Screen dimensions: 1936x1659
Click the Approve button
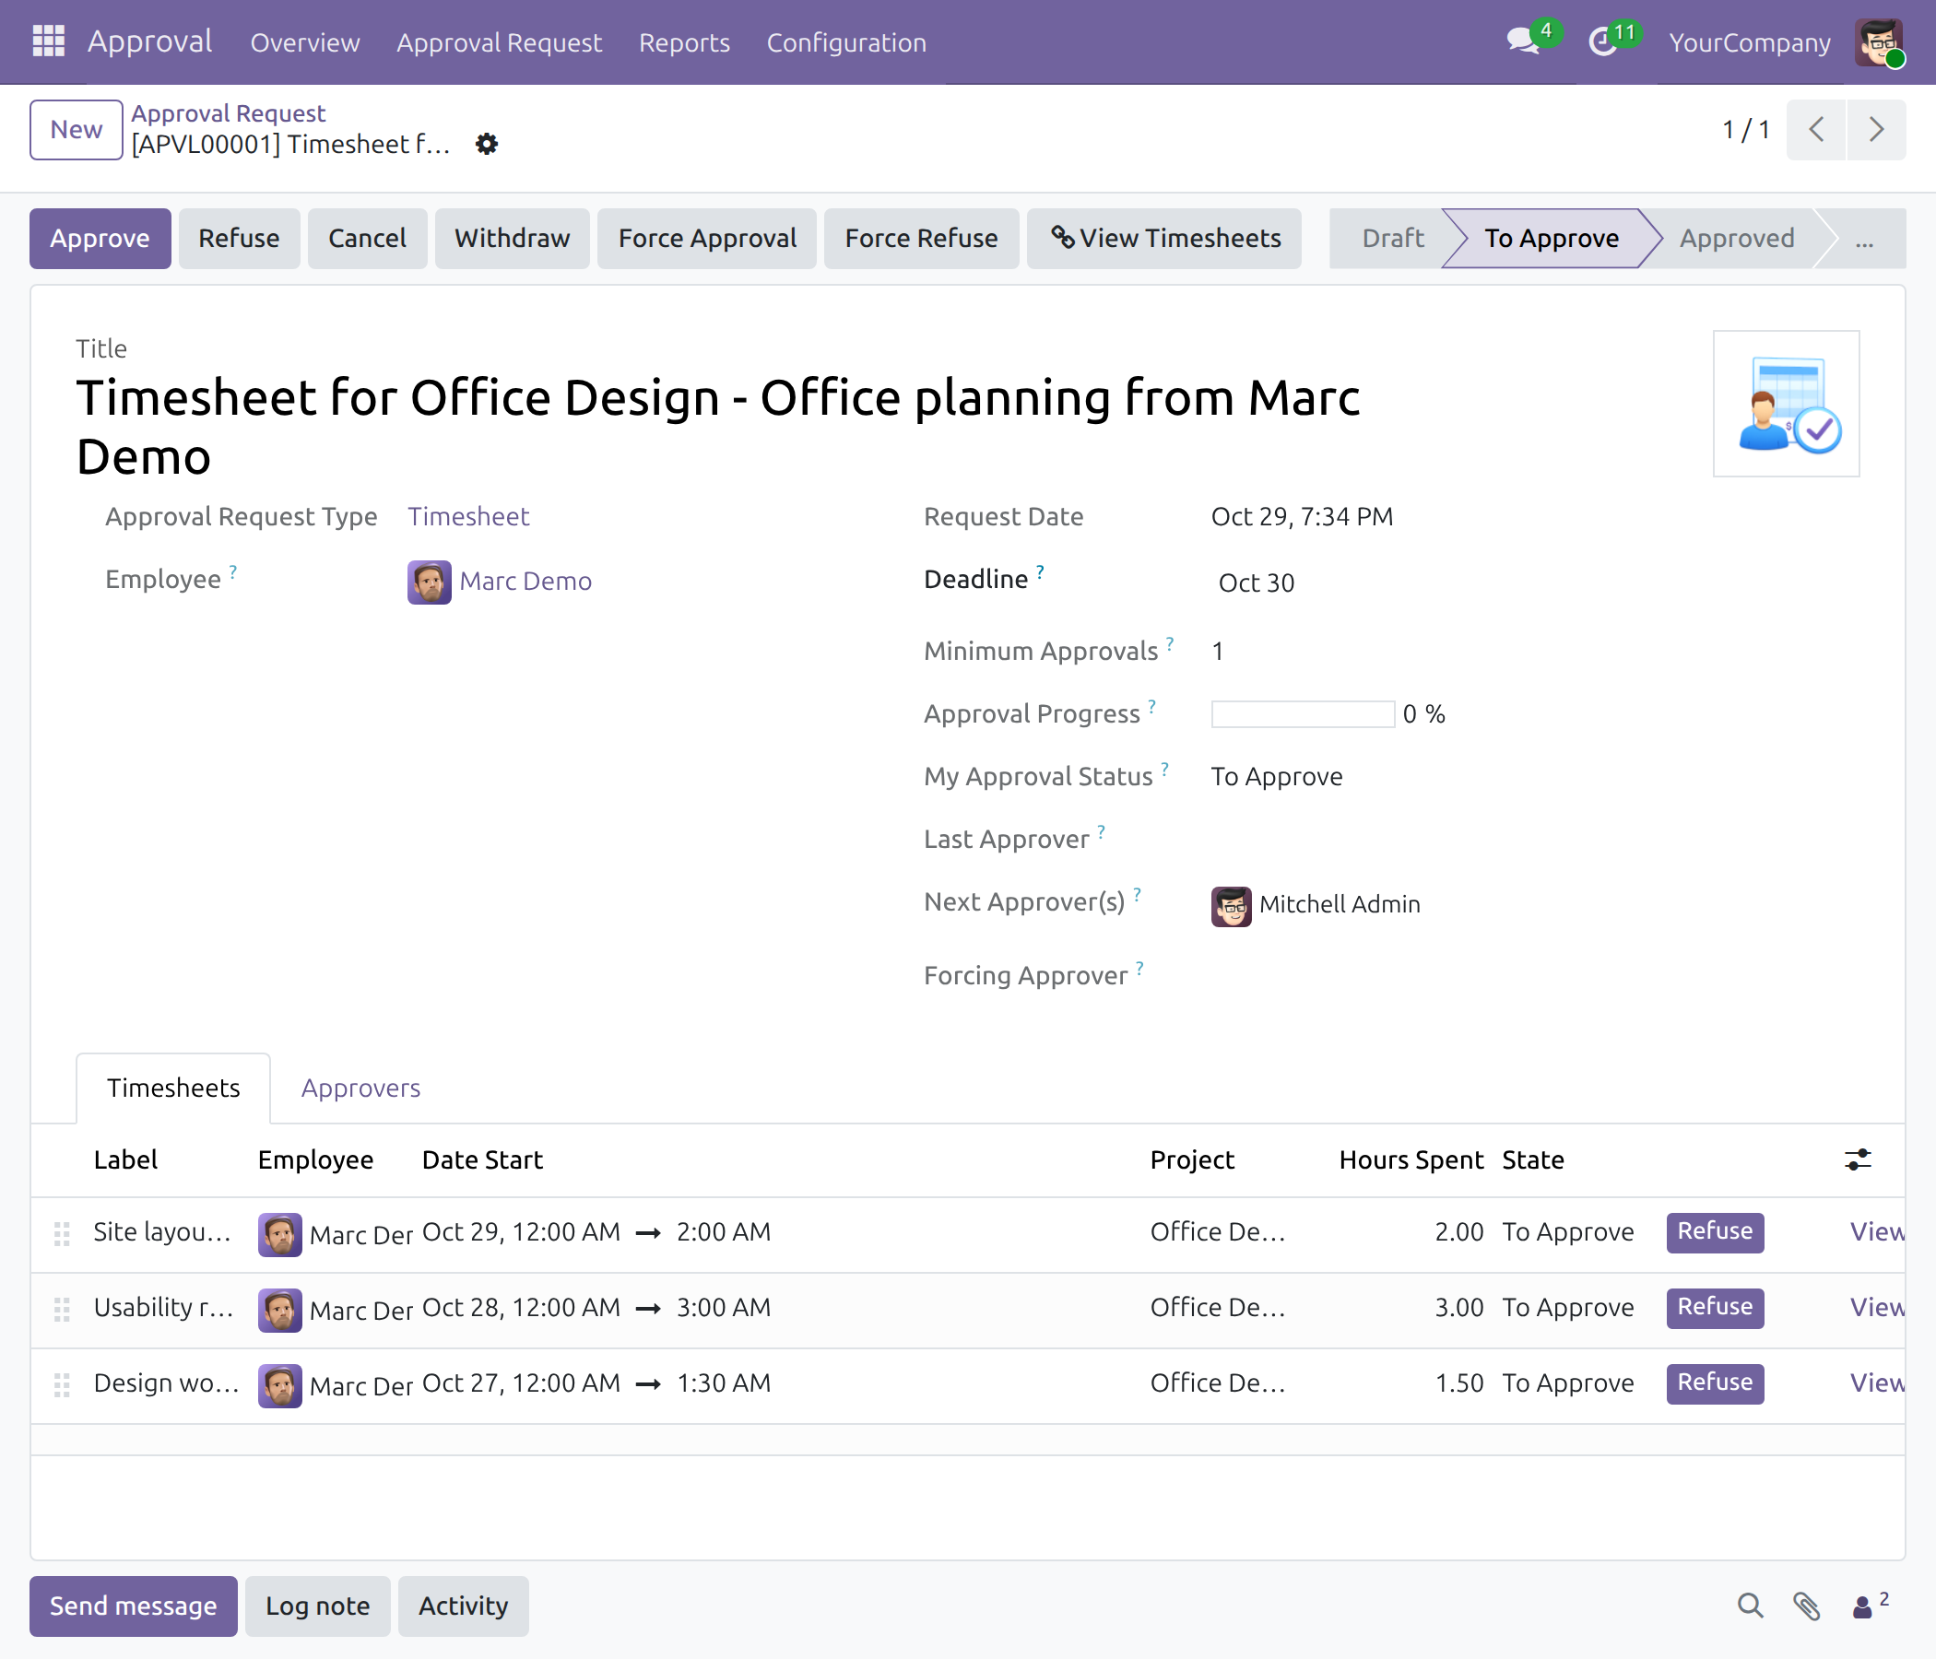[100, 238]
